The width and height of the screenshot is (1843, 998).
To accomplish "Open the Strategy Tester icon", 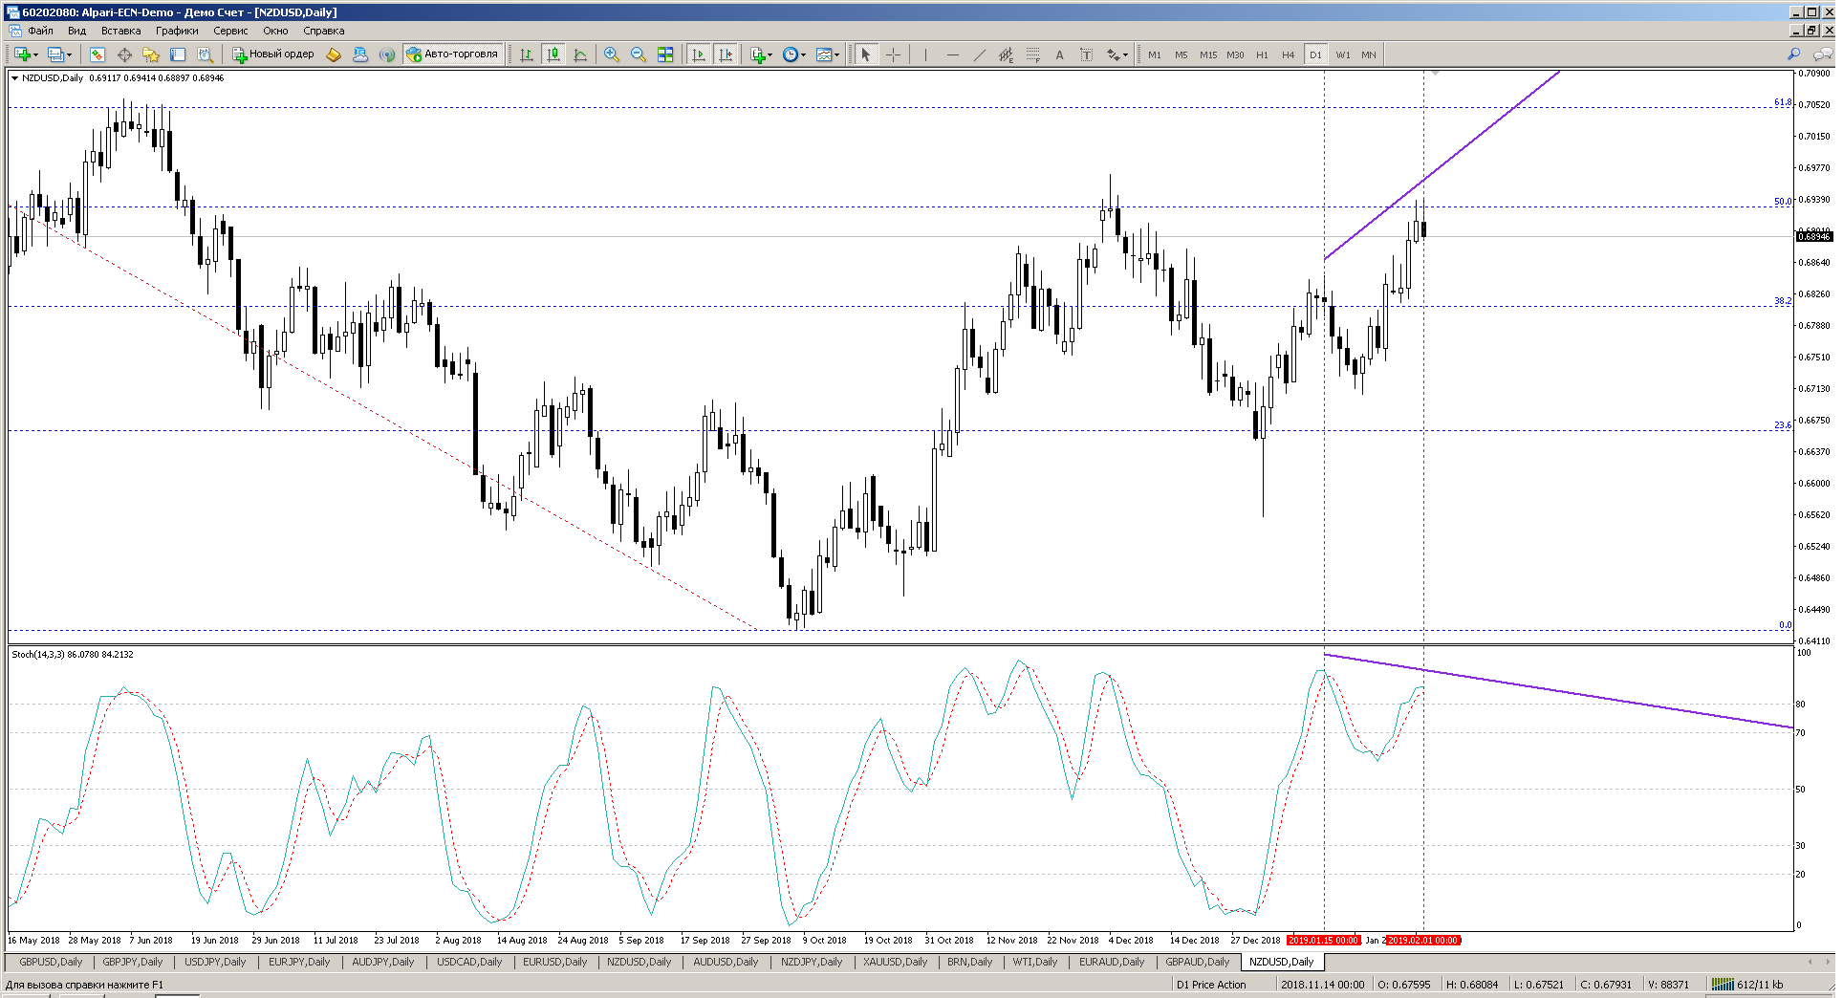I will click(x=205, y=54).
